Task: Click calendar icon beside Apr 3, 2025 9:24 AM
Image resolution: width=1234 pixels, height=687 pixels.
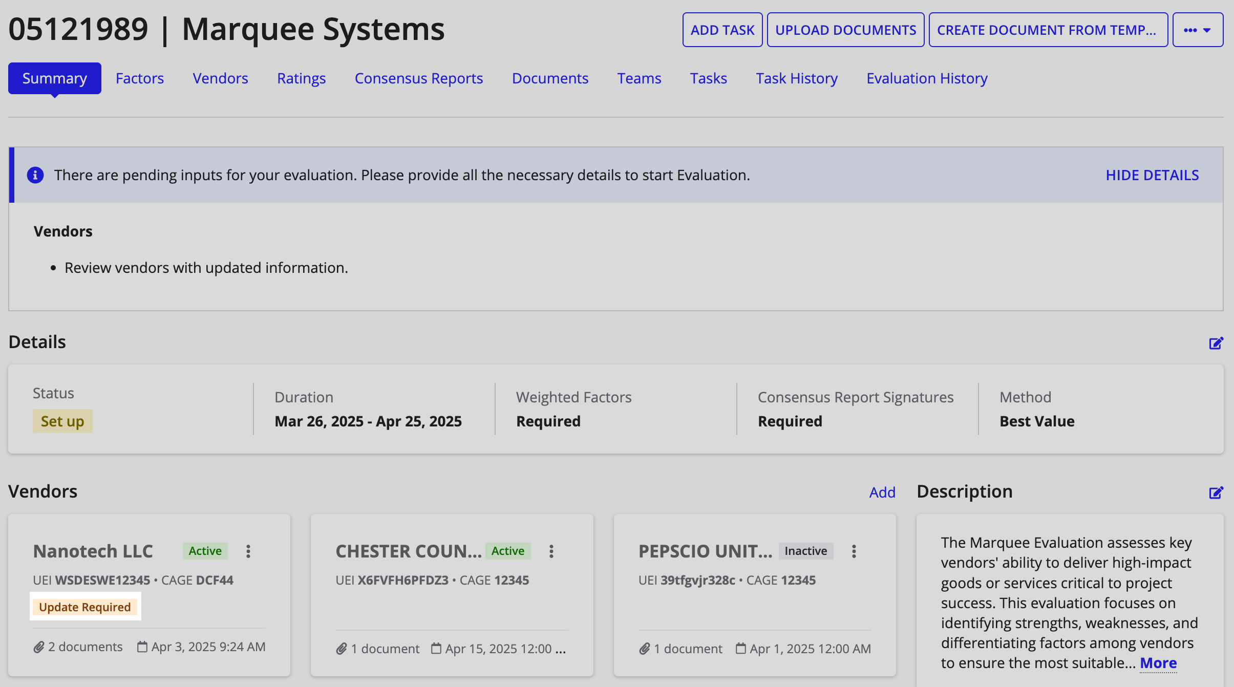Action: [142, 647]
